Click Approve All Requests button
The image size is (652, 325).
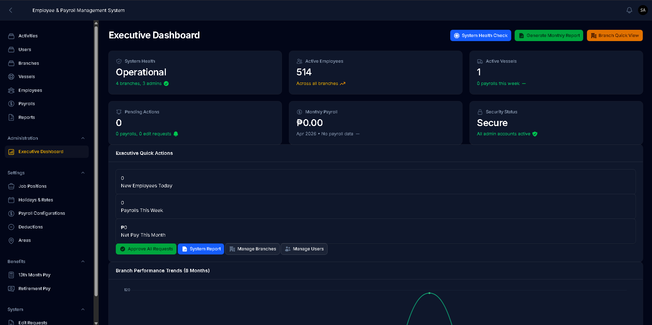[x=146, y=249]
